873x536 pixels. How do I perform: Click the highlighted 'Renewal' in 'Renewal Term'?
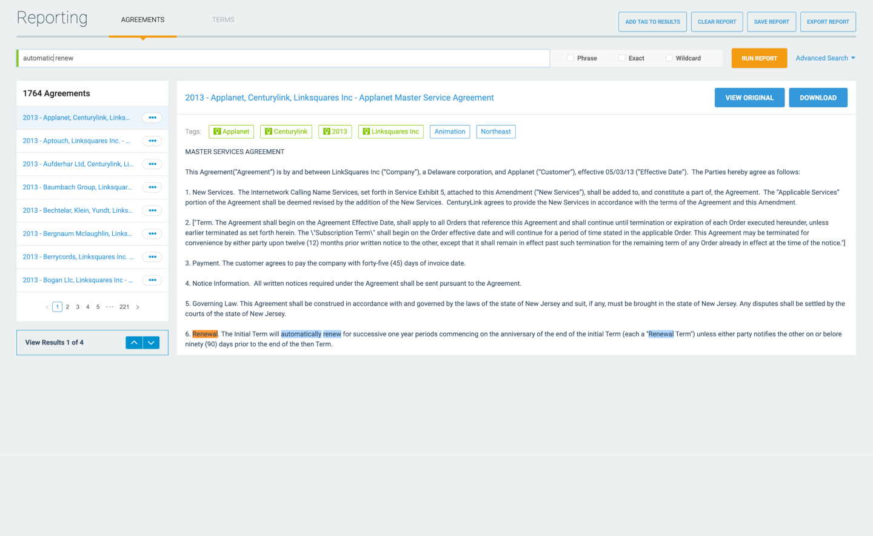point(661,334)
